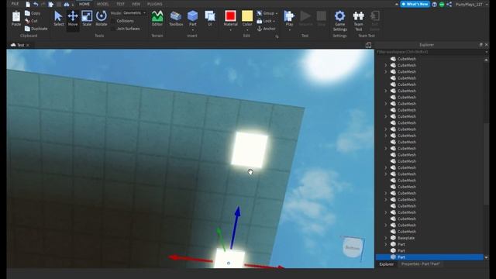Select the highlighted Part row in Explorer
This screenshot has height=279, width=496.
click(429, 257)
